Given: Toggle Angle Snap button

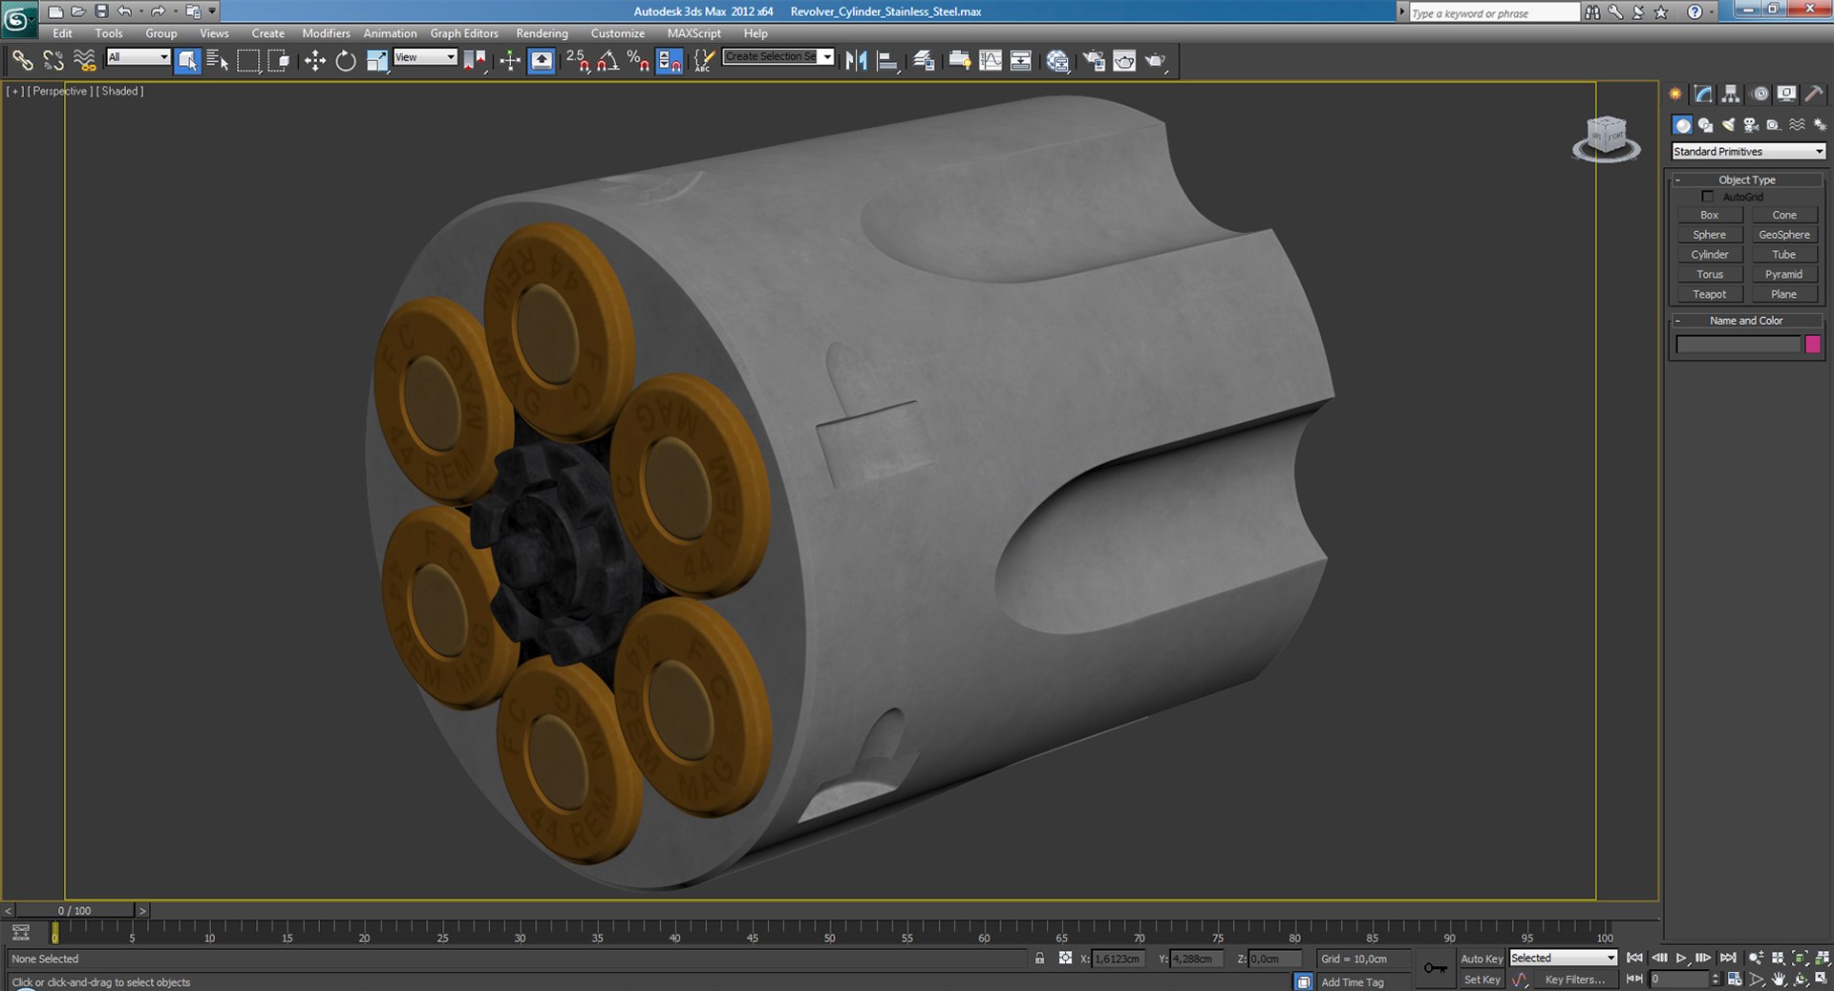Looking at the screenshot, I should [x=608, y=60].
